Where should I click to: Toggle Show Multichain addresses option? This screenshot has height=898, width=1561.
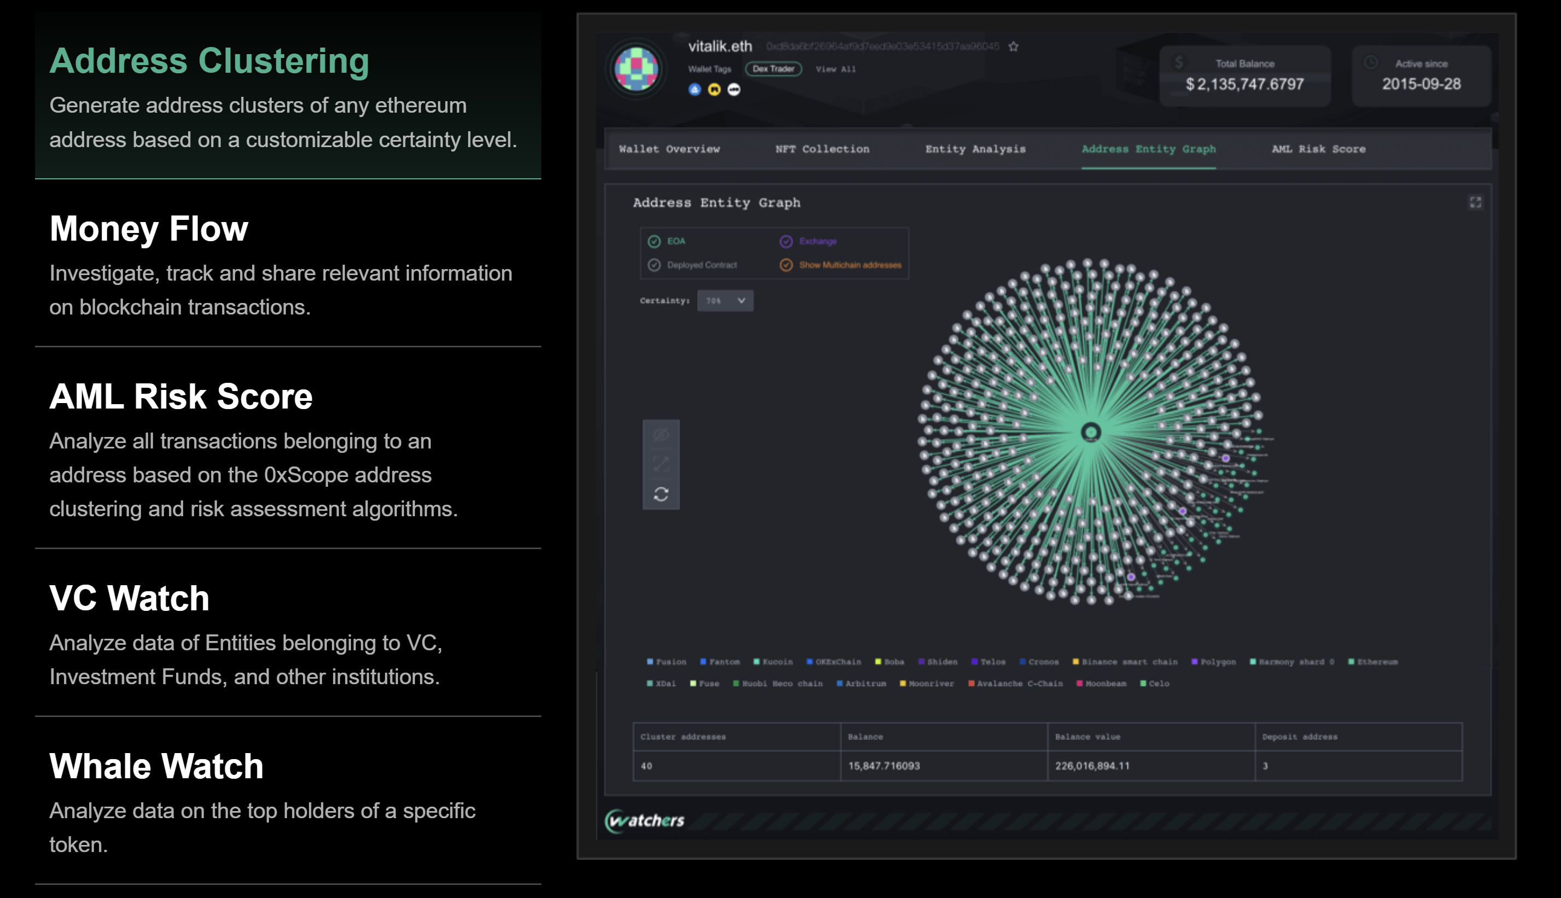[786, 265]
